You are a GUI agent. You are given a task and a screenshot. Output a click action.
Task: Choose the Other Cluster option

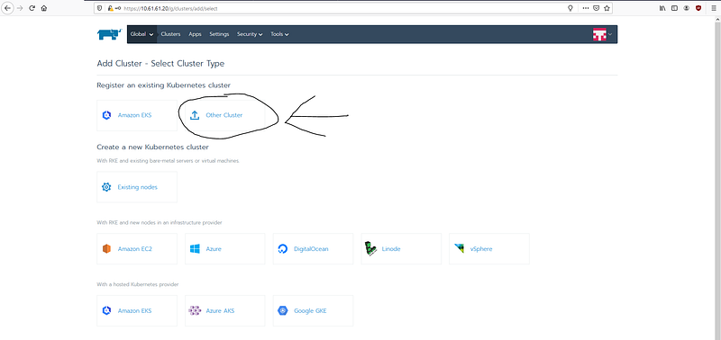click(x=224, y=116)
